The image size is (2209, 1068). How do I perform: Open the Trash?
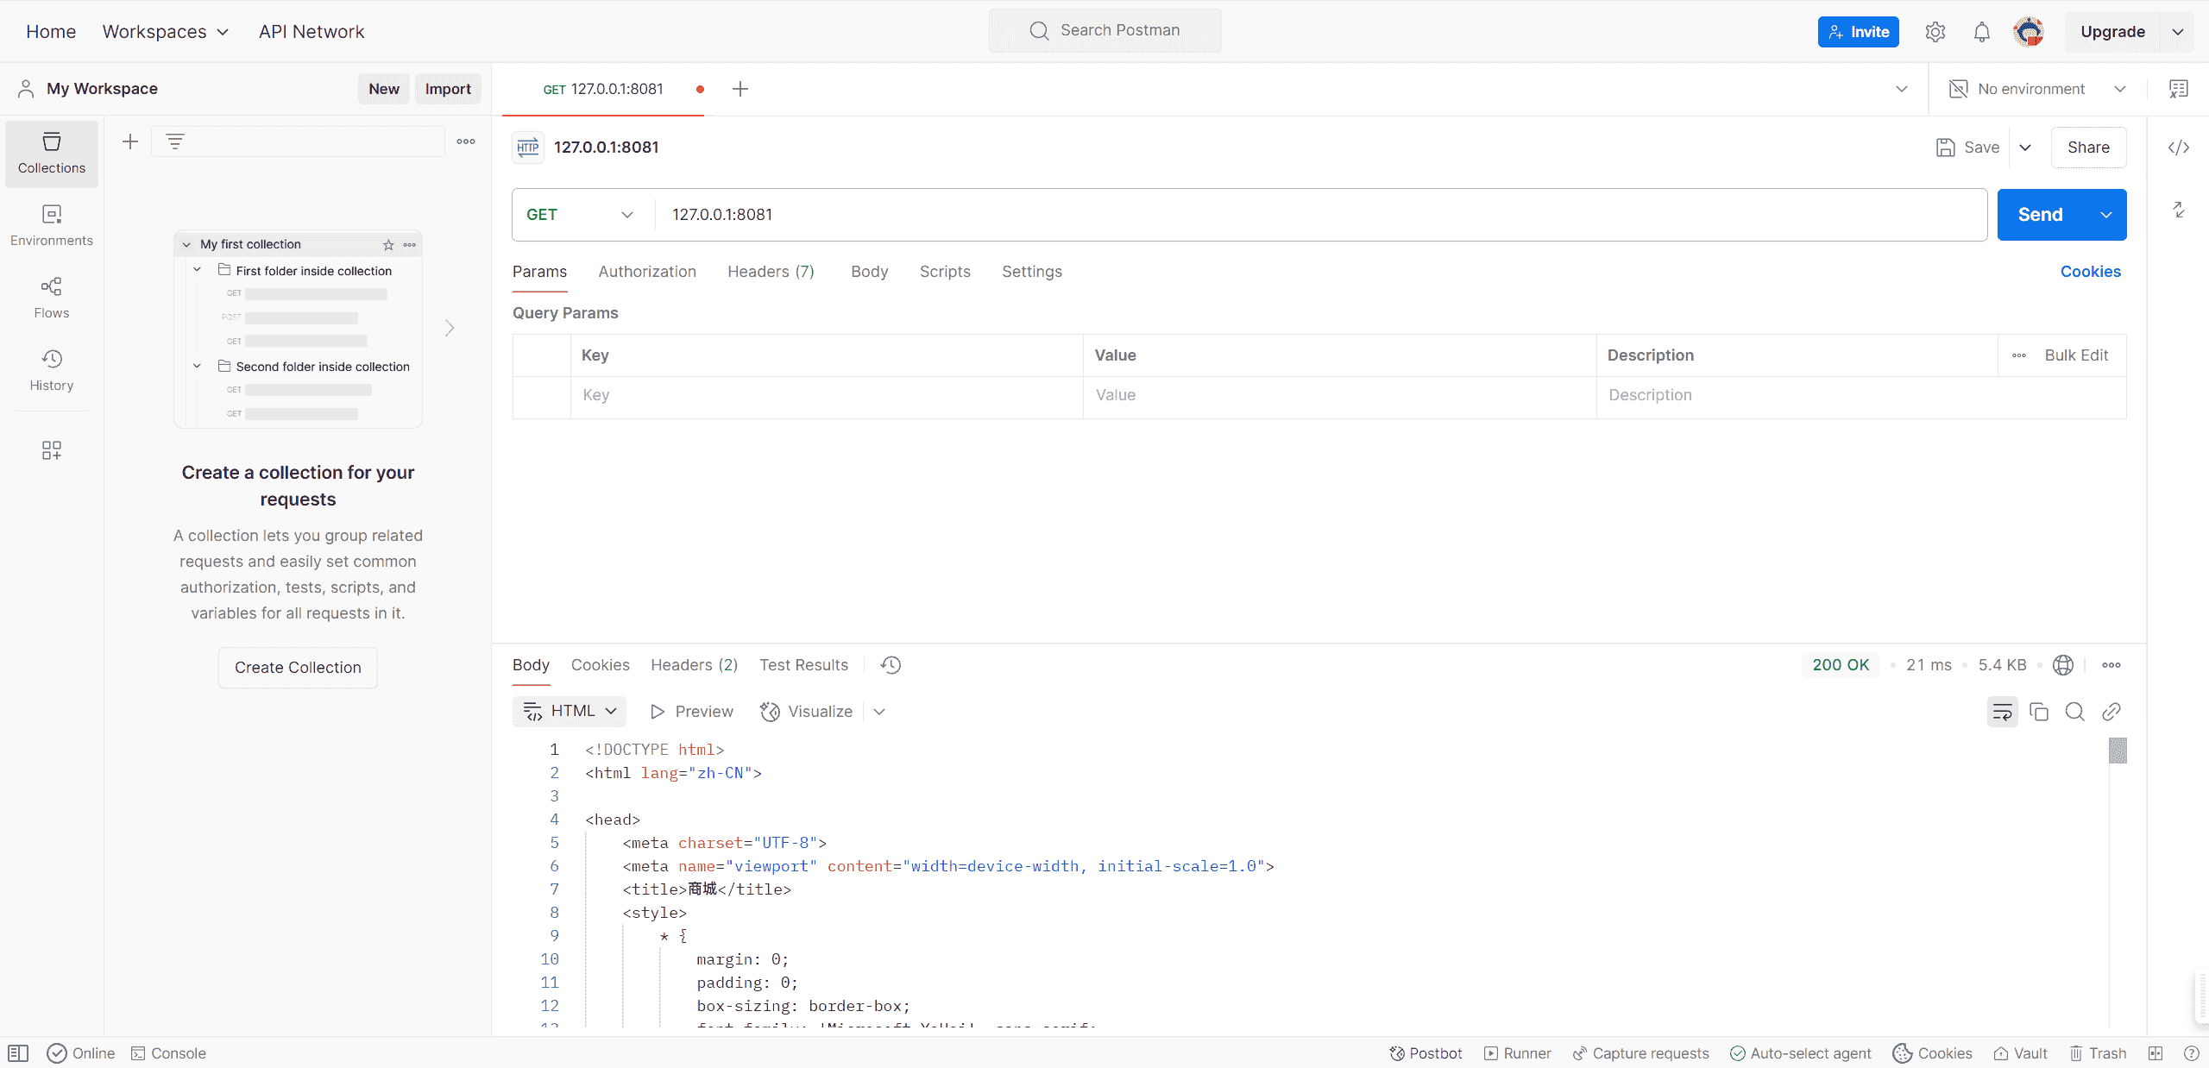tap(2098, 1053)
